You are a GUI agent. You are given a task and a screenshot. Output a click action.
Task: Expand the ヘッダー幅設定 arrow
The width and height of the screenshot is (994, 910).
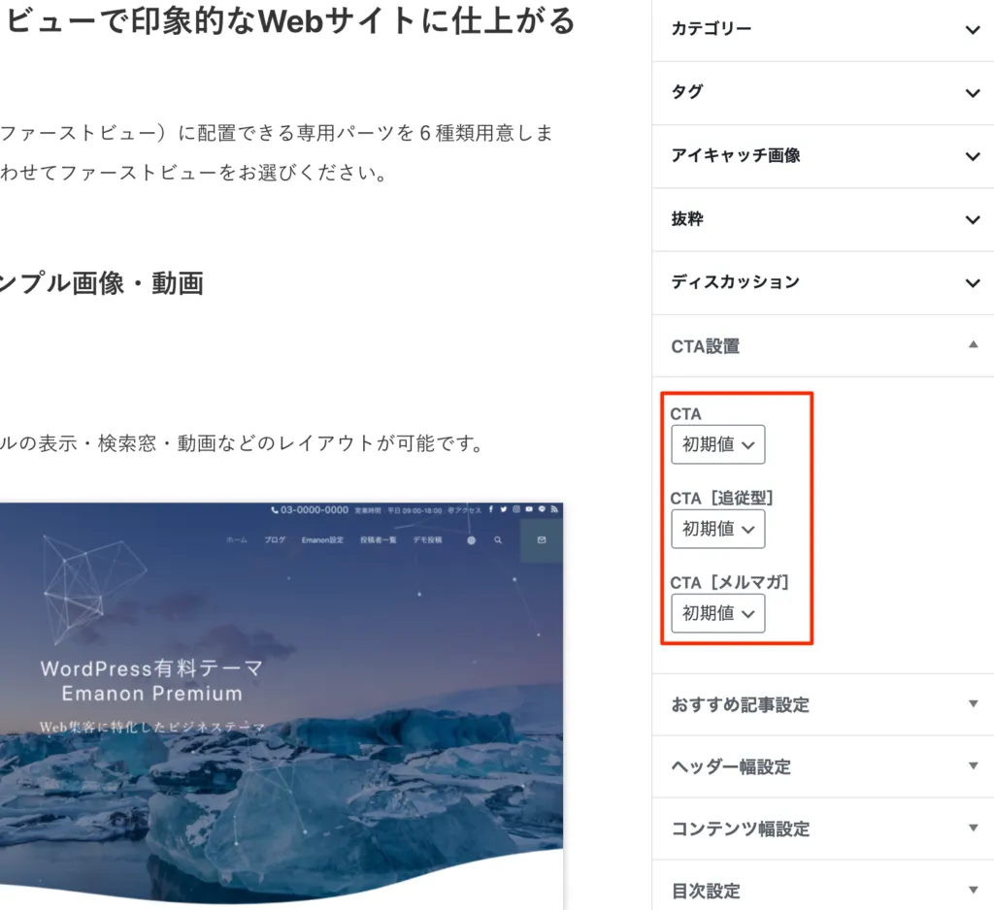pyautogui.click(x=973, y=765)
